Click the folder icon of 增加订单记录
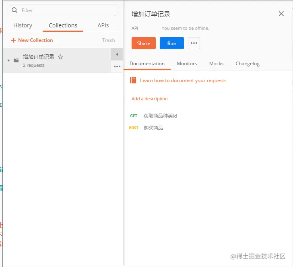Viewport: 293px width, 267px height. pyautogui.click(x=16, y=60)
